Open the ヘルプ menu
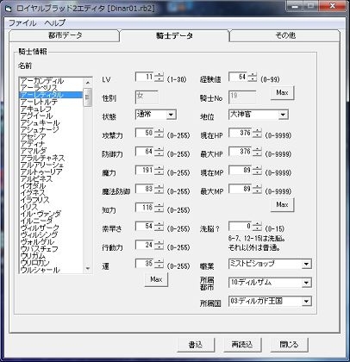 pos(55,22)
